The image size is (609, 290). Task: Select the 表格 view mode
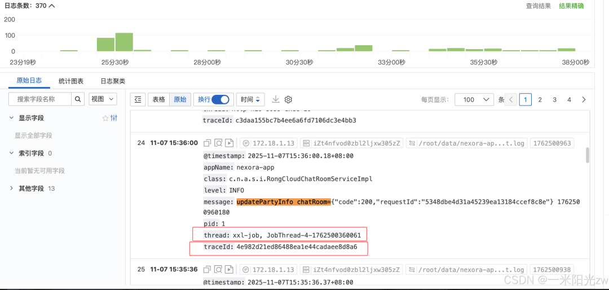pyautogui.click(x=158, y=99)
